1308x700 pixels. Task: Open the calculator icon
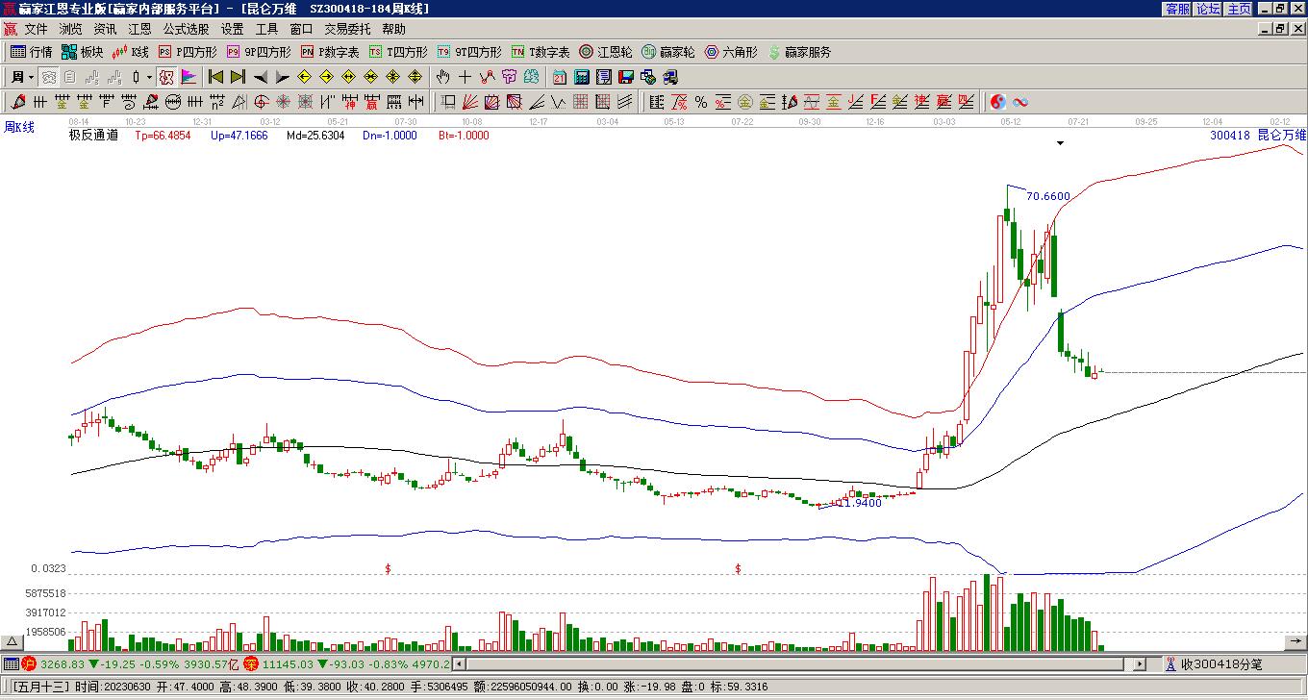click(582, 77)
